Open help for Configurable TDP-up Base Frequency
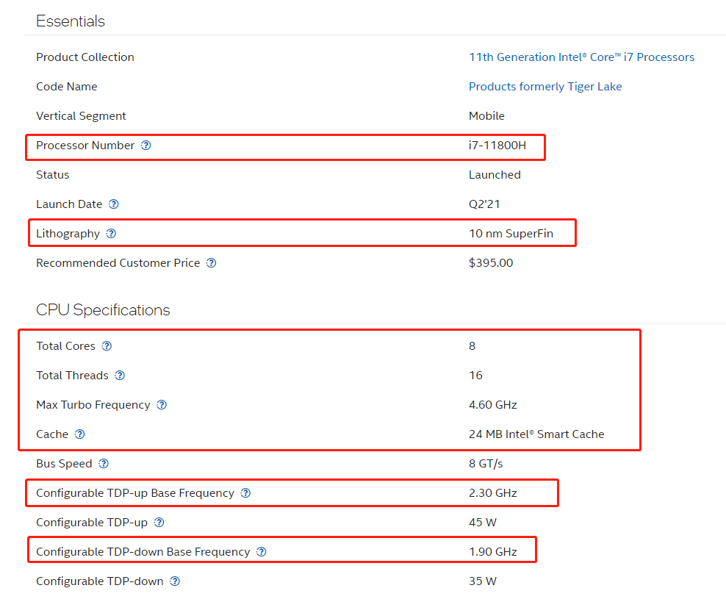This screenshot has width=726, height=613. coord(245,493)
